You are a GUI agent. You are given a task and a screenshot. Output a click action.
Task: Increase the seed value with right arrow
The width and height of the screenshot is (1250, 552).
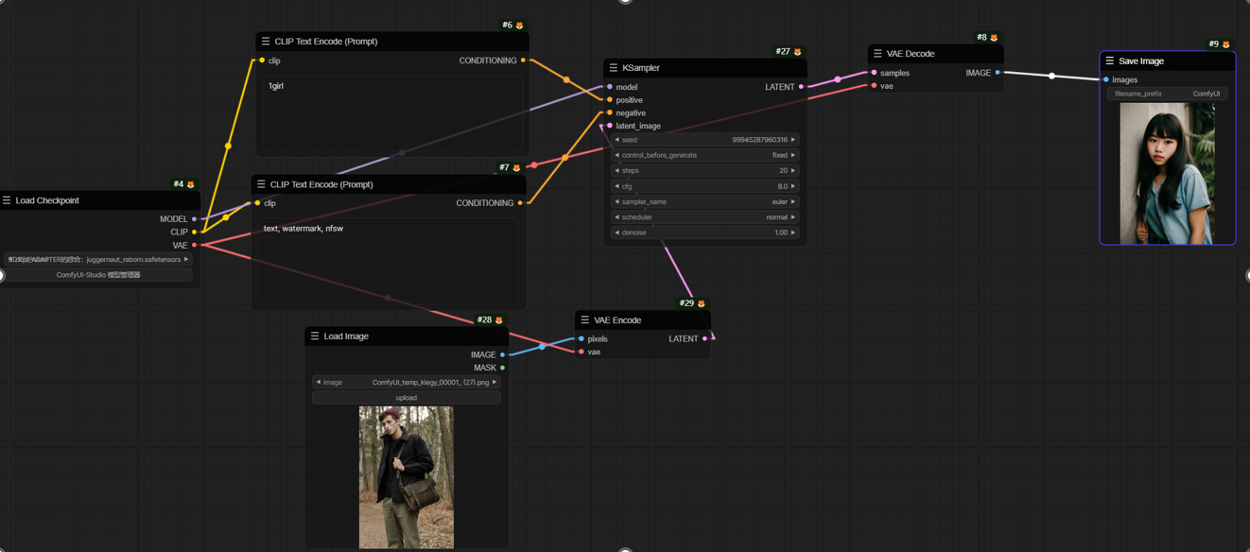(x=793, y=140)
